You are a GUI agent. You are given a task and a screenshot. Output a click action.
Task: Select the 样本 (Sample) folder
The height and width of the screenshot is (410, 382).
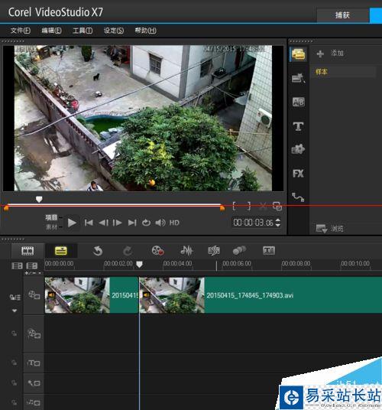pos(322,72)
